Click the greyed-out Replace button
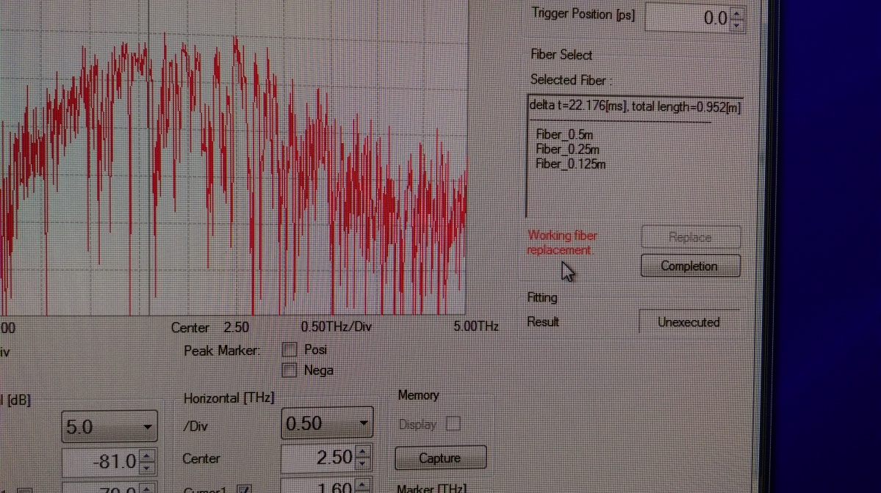Viewport: 881px width, 493px height. 690,238
